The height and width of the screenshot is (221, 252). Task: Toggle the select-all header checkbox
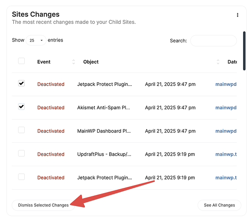coord(21,61)
